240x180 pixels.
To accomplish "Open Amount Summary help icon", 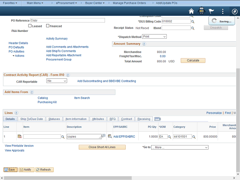I will click(x=144, y=44).
